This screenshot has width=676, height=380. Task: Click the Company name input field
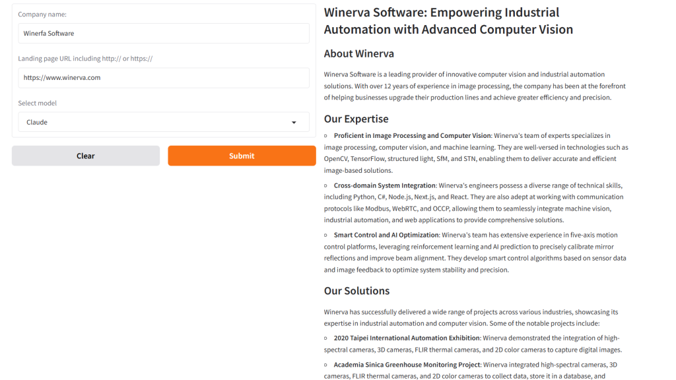(x=164, y=33)
